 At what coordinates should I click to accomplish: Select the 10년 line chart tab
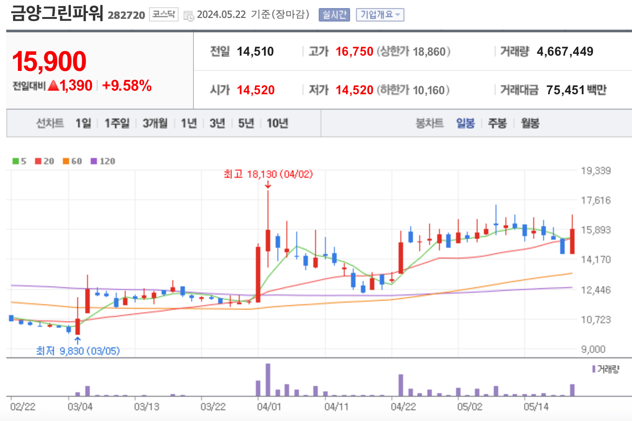point(277,123)
